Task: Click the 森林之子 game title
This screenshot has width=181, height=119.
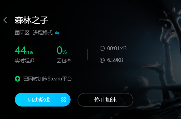Action: pyautogui.click(x=32, y=20)
